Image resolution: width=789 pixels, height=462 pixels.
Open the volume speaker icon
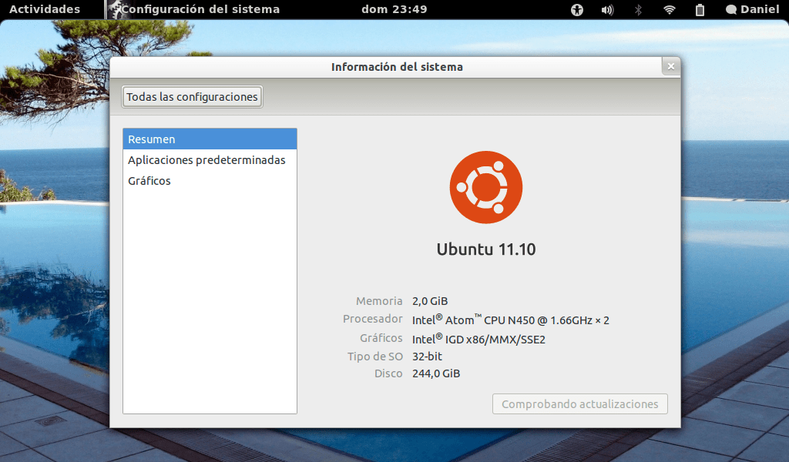click(x=607, y=9)
